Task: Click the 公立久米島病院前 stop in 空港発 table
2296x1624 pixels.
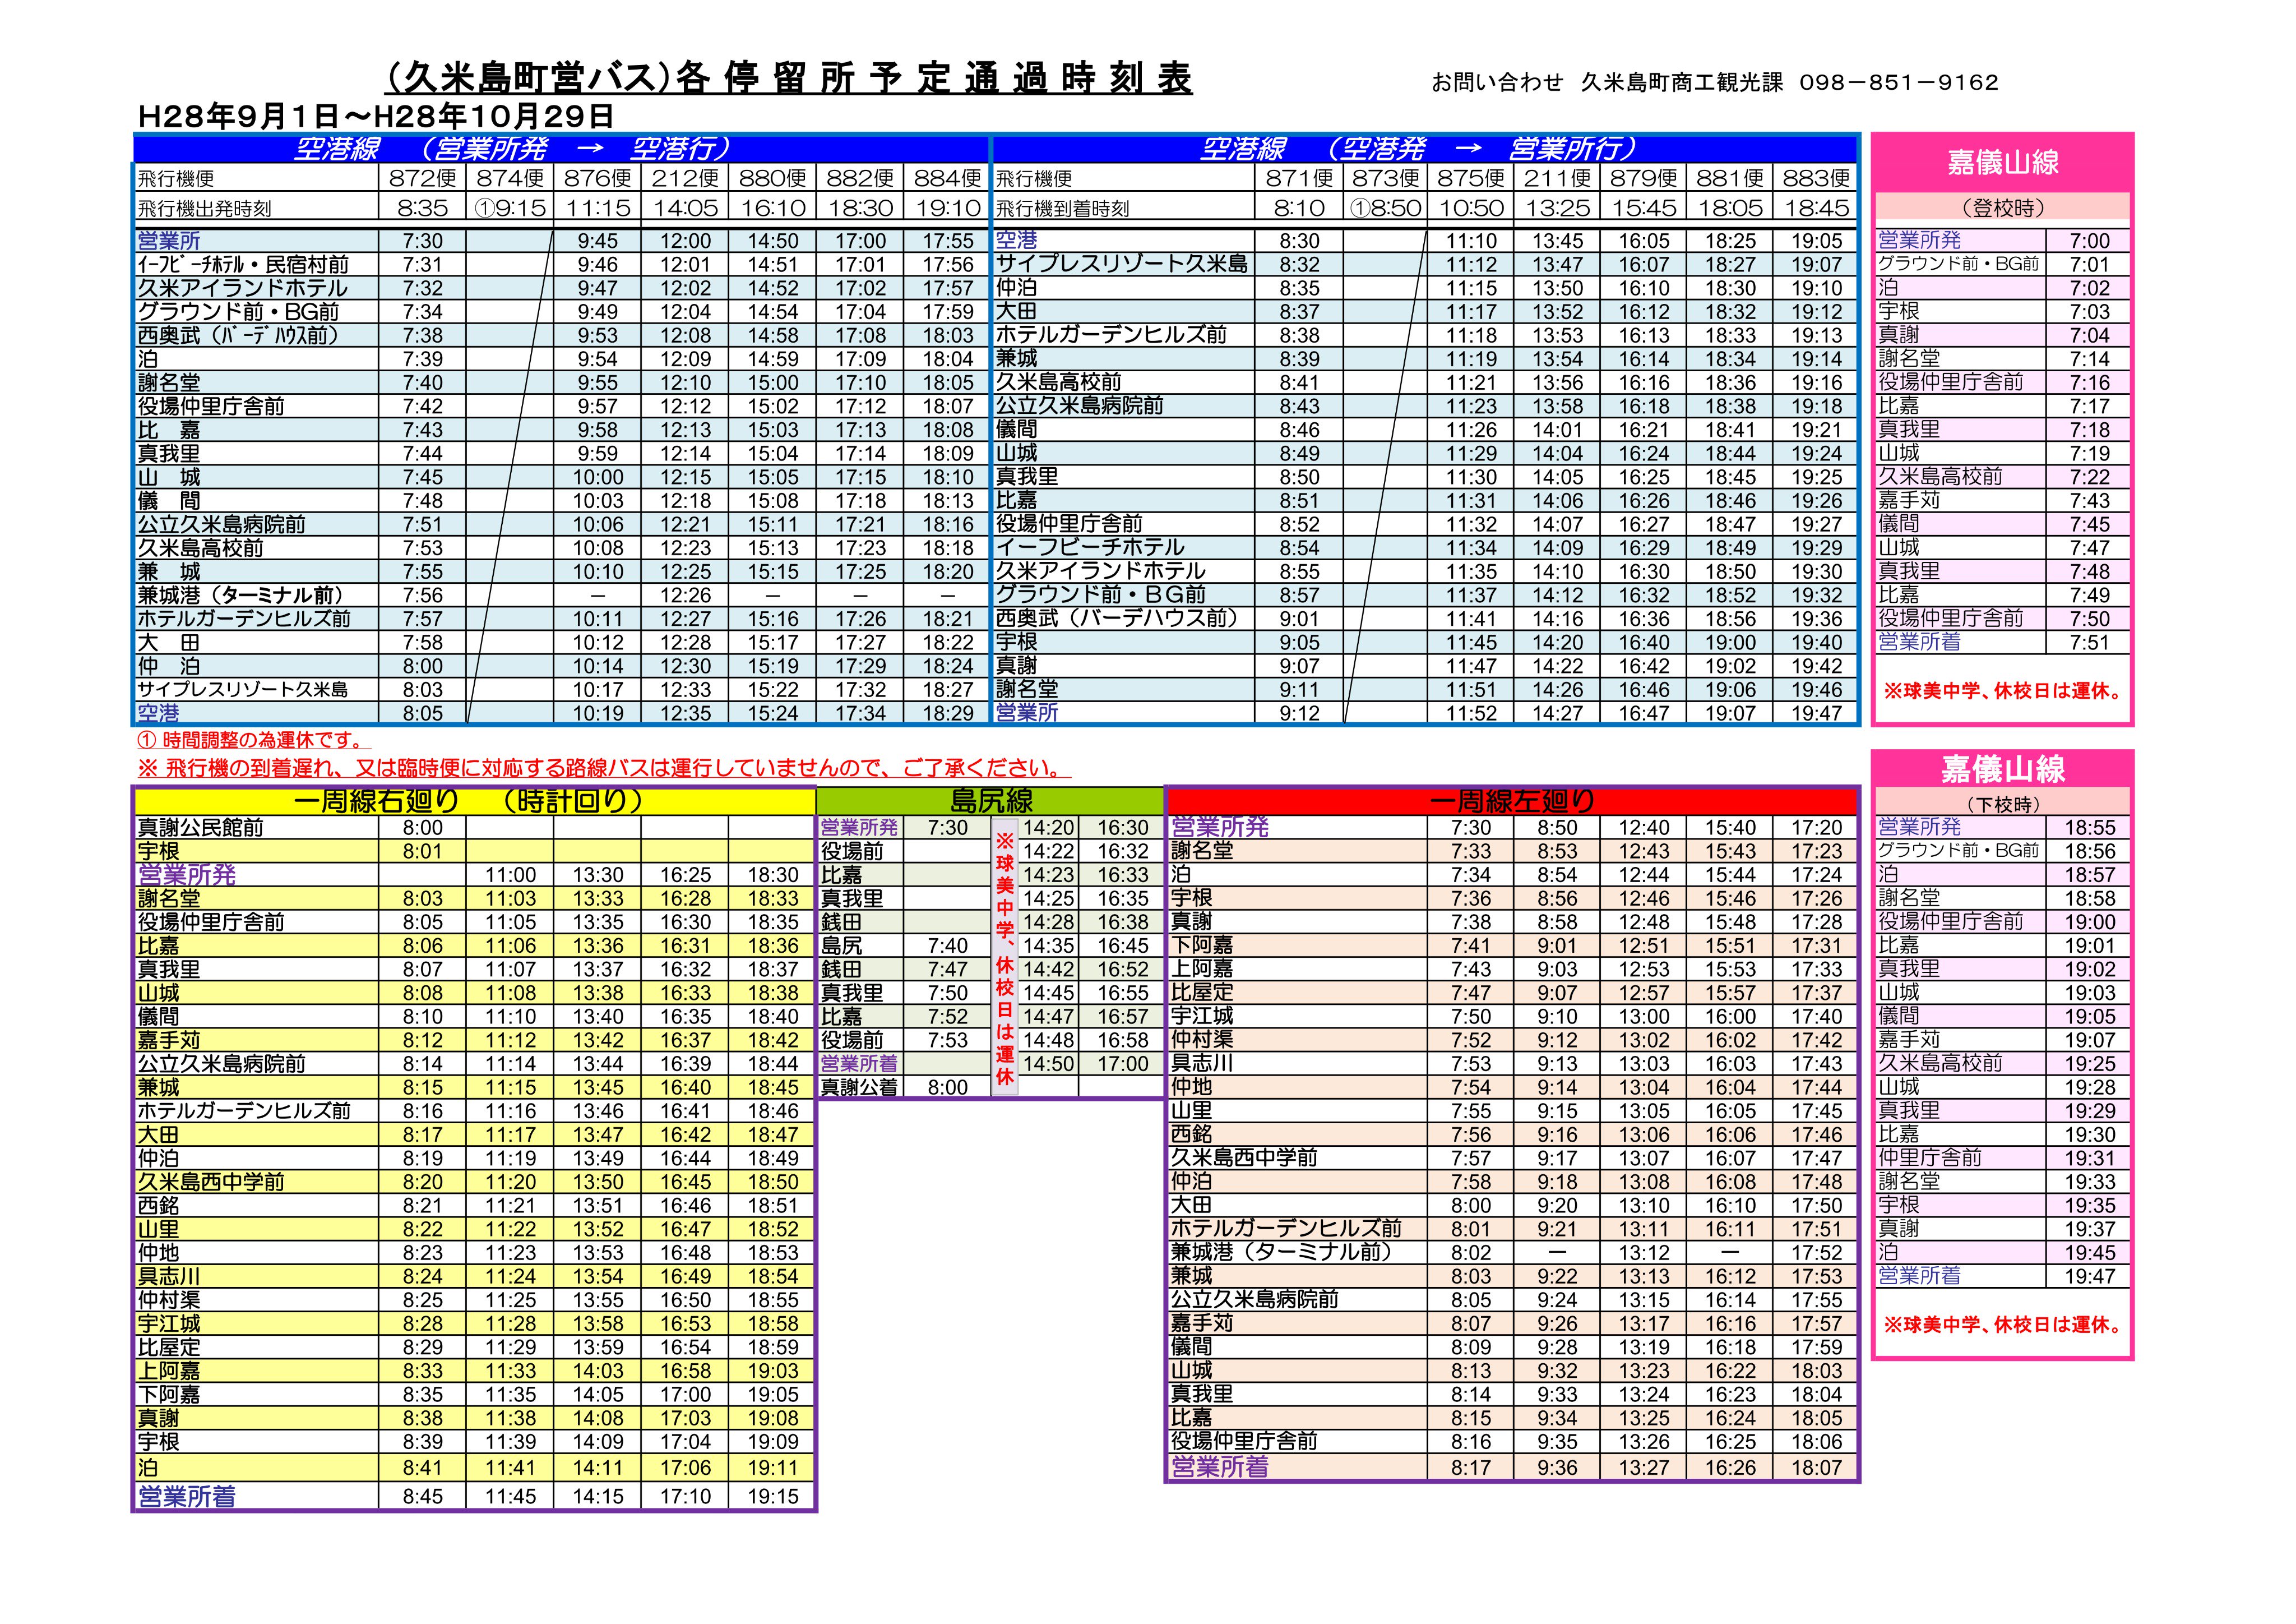Action: tap(1080, 406)
